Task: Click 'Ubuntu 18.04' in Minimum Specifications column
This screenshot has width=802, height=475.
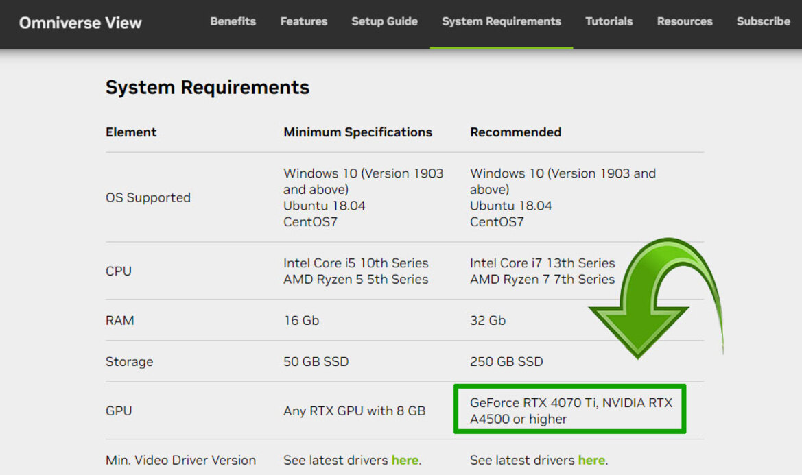Action: [x=325, y=206]
